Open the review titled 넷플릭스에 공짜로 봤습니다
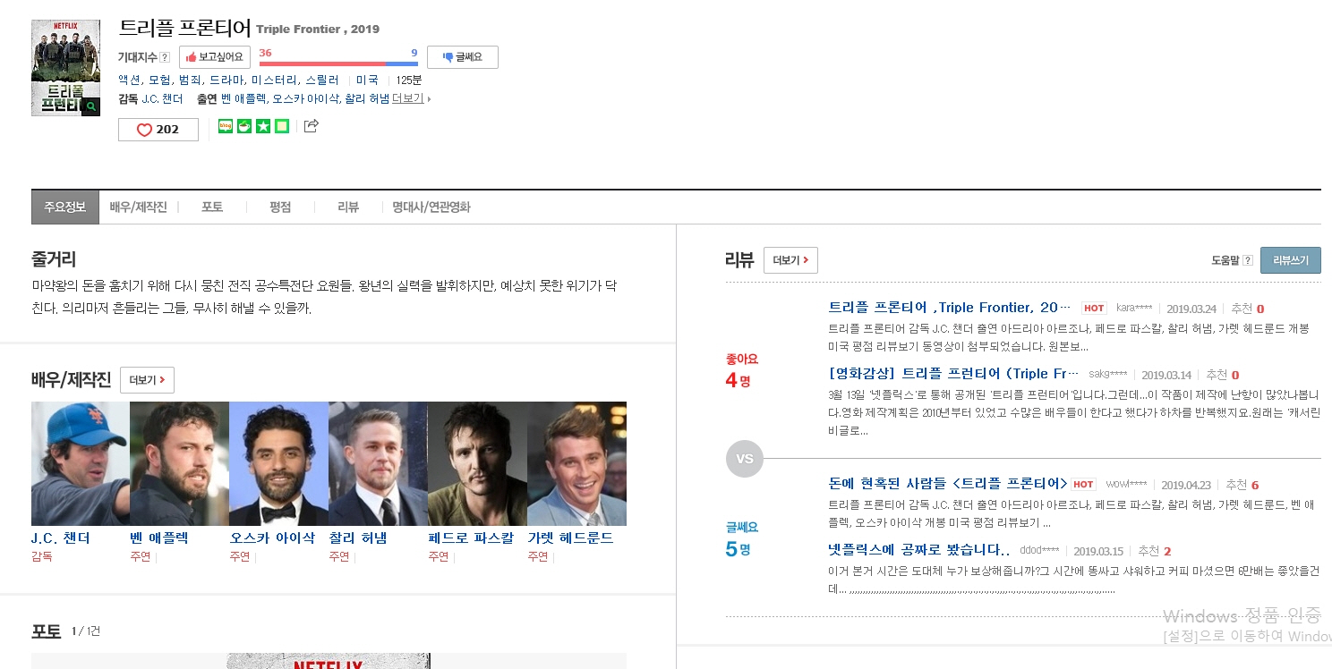 pos(918,550)
